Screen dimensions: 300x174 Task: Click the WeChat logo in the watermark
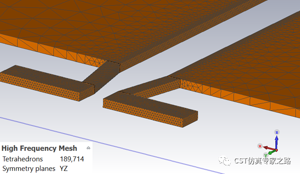tap(225, 161)
